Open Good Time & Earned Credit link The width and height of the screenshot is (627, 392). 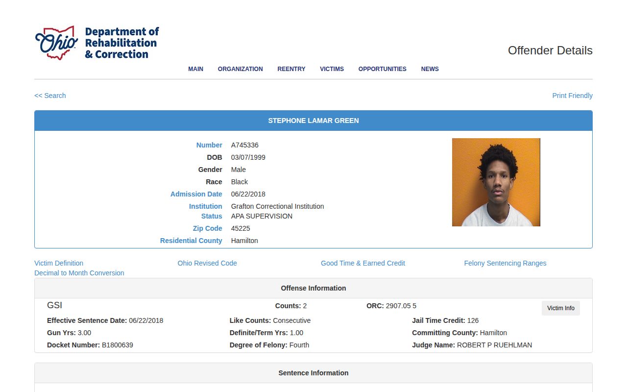[363, 263]
